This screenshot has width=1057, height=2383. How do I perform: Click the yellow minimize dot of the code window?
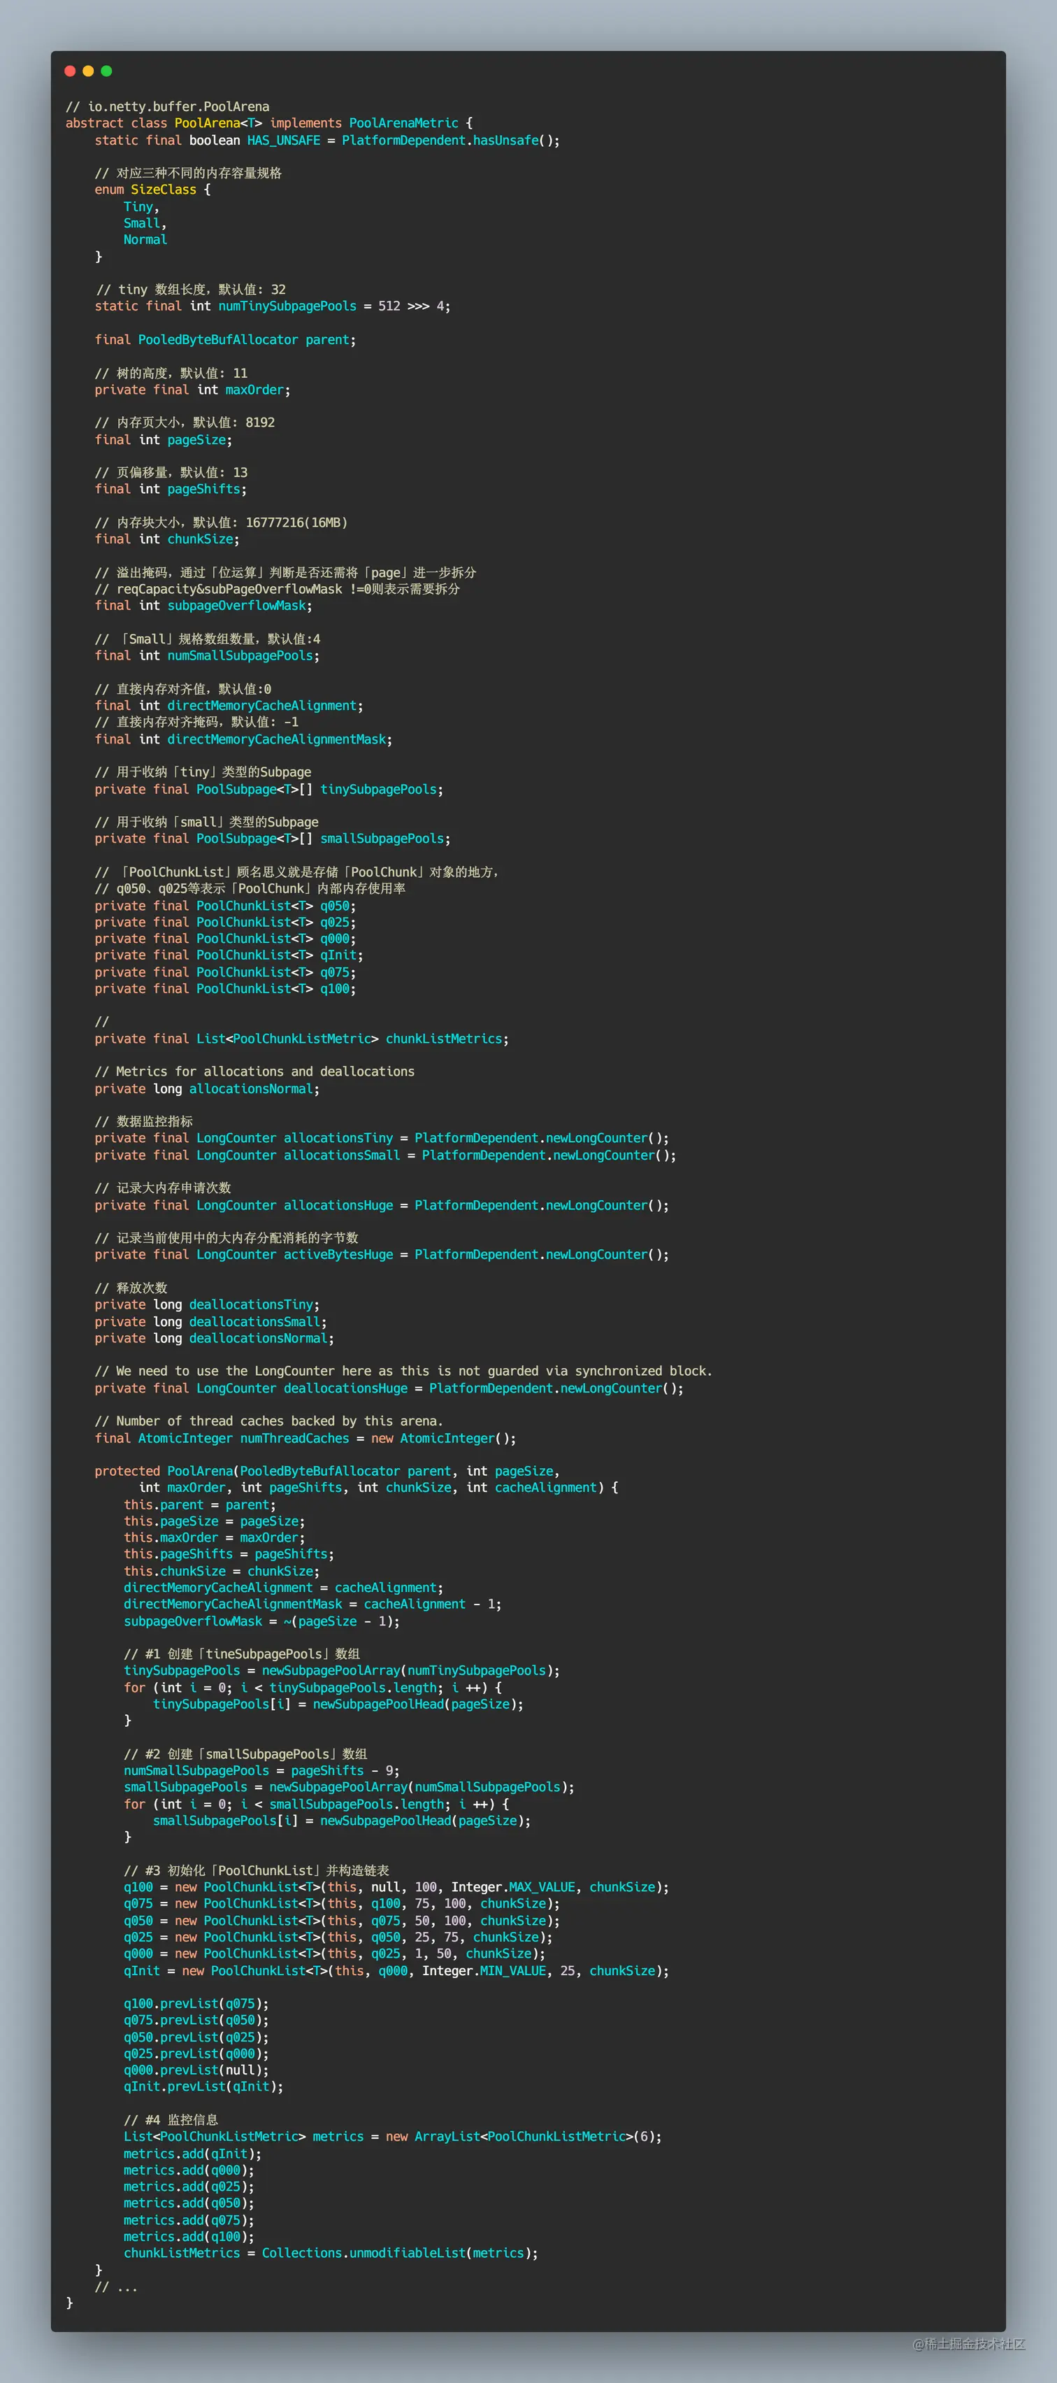[x=88, y=71]
